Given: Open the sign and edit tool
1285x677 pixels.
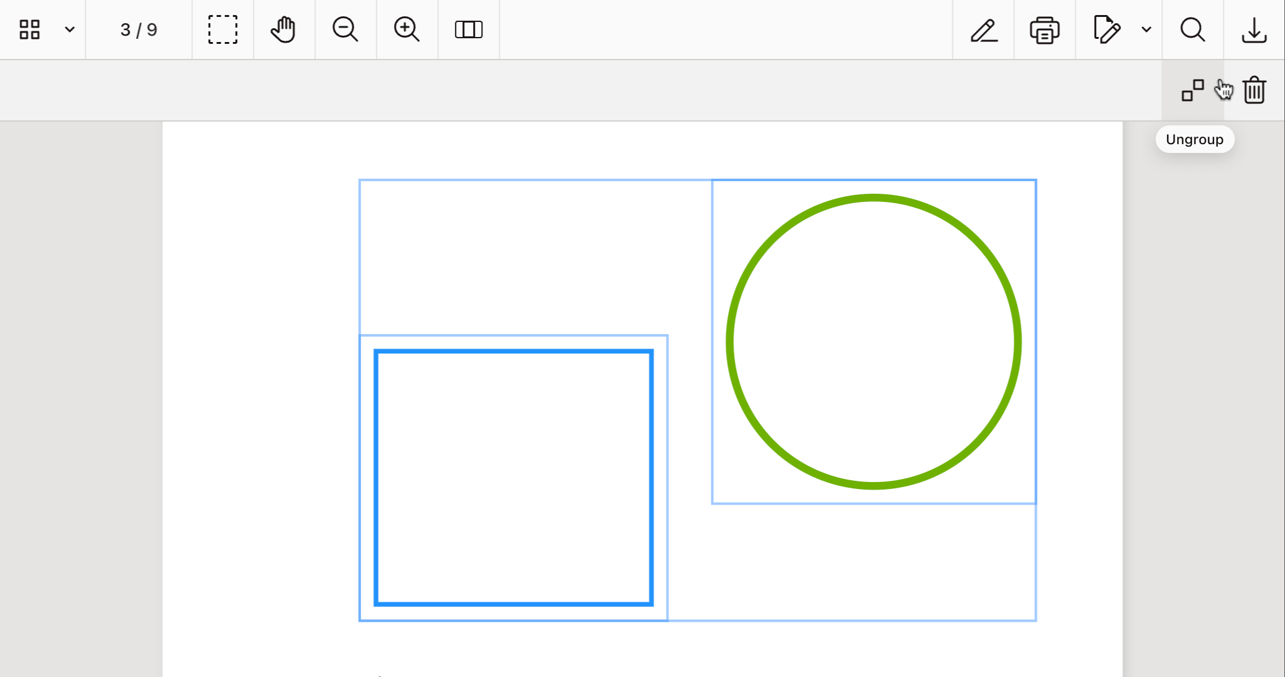Looking at the screenshot, I should coord(1106,29).
